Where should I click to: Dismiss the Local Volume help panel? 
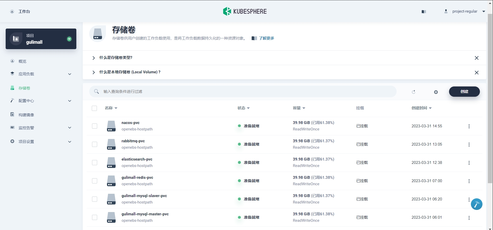[476, 73]
